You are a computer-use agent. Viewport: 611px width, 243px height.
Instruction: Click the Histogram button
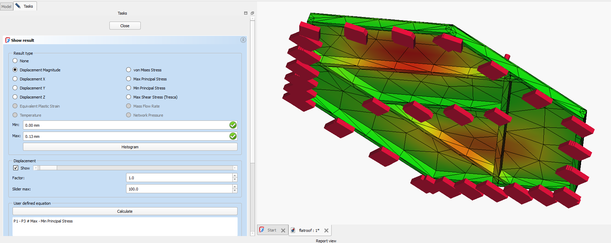pos(130,147)
